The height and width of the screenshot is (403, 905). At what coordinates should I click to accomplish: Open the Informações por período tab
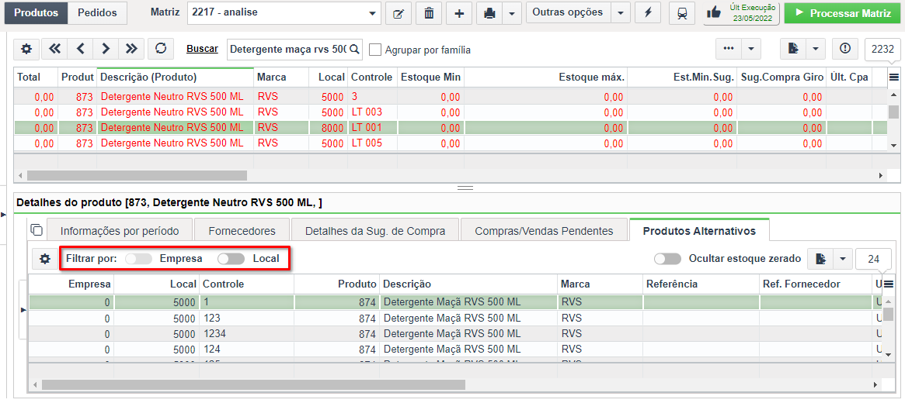pos(120,231)
